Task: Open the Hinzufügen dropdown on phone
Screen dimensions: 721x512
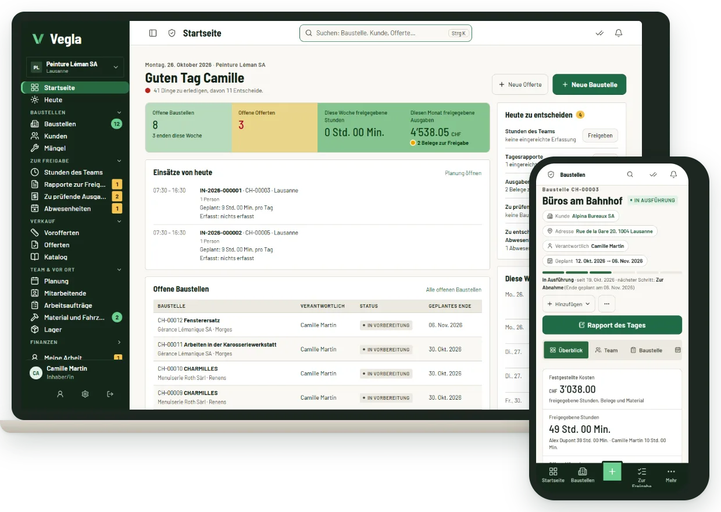Action: tap(569, 304)
